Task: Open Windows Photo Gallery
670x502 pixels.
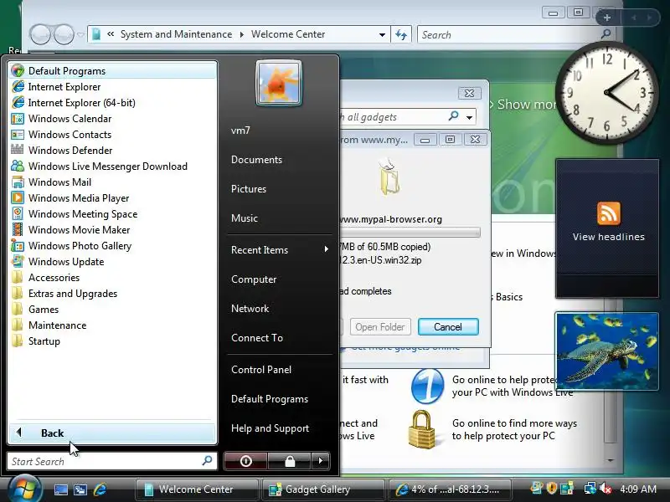Action: (113, 245)
